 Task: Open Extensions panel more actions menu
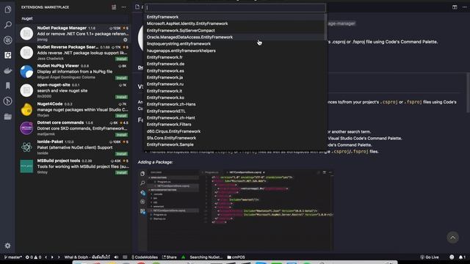point(124,7)
